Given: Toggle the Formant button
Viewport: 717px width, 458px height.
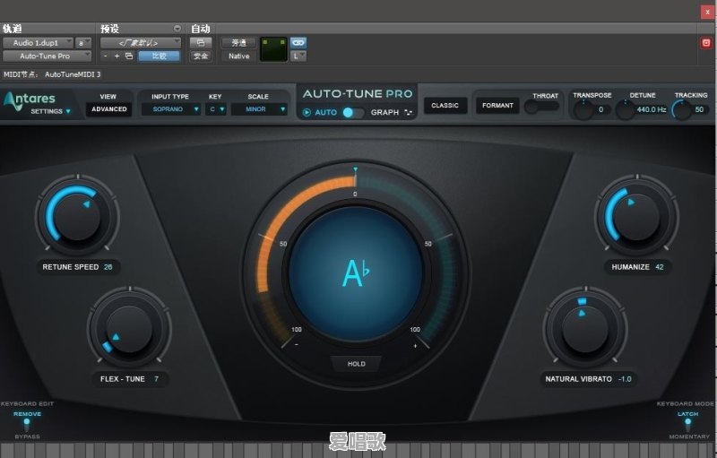Looking at the screenshot, I should pyautogui.click(x=497, y=106).
